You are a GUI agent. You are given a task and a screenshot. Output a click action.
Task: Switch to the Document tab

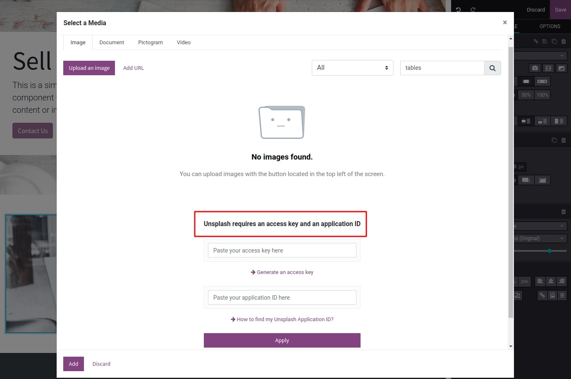(112, 42)
